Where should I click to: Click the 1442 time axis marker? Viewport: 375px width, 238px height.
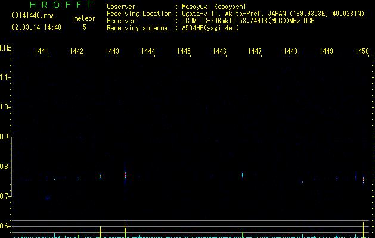(x=76, y=51)
